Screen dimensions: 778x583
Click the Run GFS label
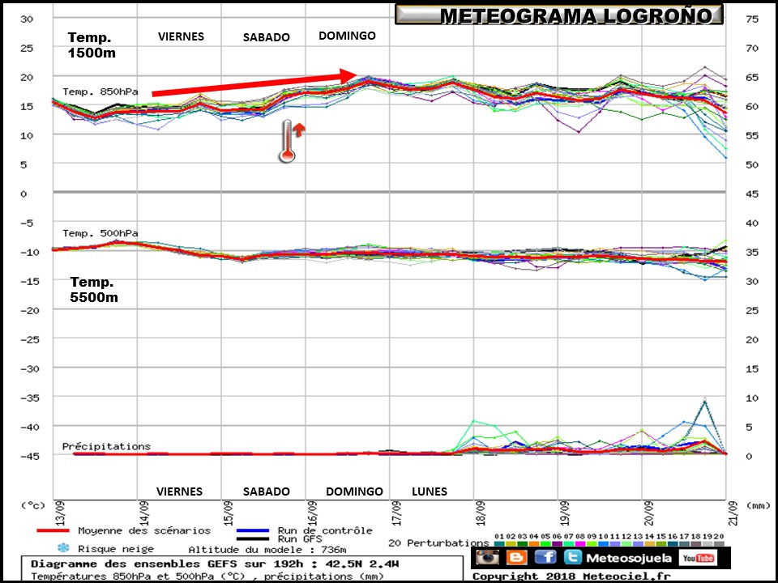tap(300, 539)
